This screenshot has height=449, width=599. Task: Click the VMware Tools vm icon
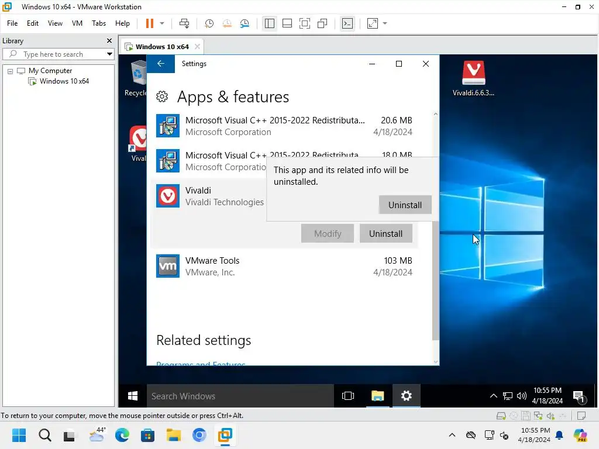168,266
